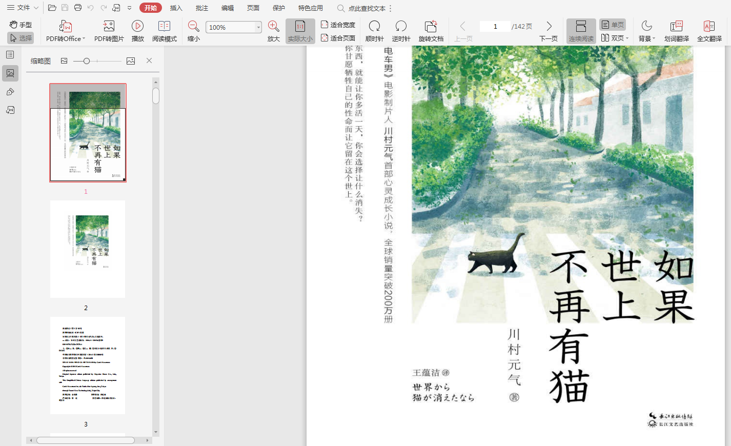Expand the 文件 menu dropdown arrow
731x446 pixels.
pos(36,8)
